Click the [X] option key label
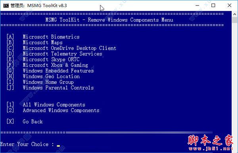 10,122
